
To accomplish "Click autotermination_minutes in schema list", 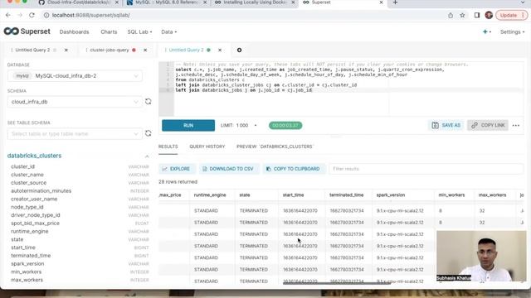I will coord(41,191).
